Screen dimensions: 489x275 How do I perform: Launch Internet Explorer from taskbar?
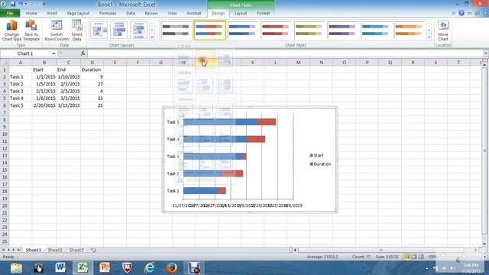click(149, 268)
